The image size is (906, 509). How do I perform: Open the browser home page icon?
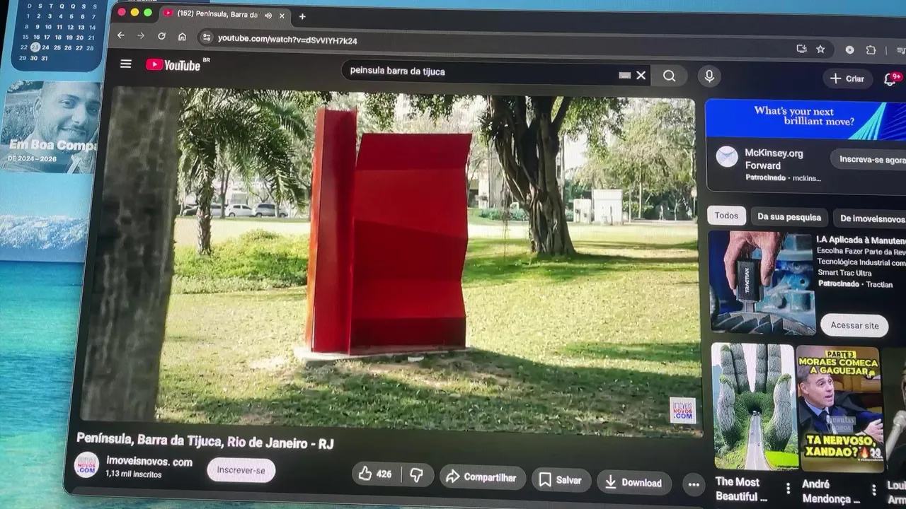(x=182, y=37)
